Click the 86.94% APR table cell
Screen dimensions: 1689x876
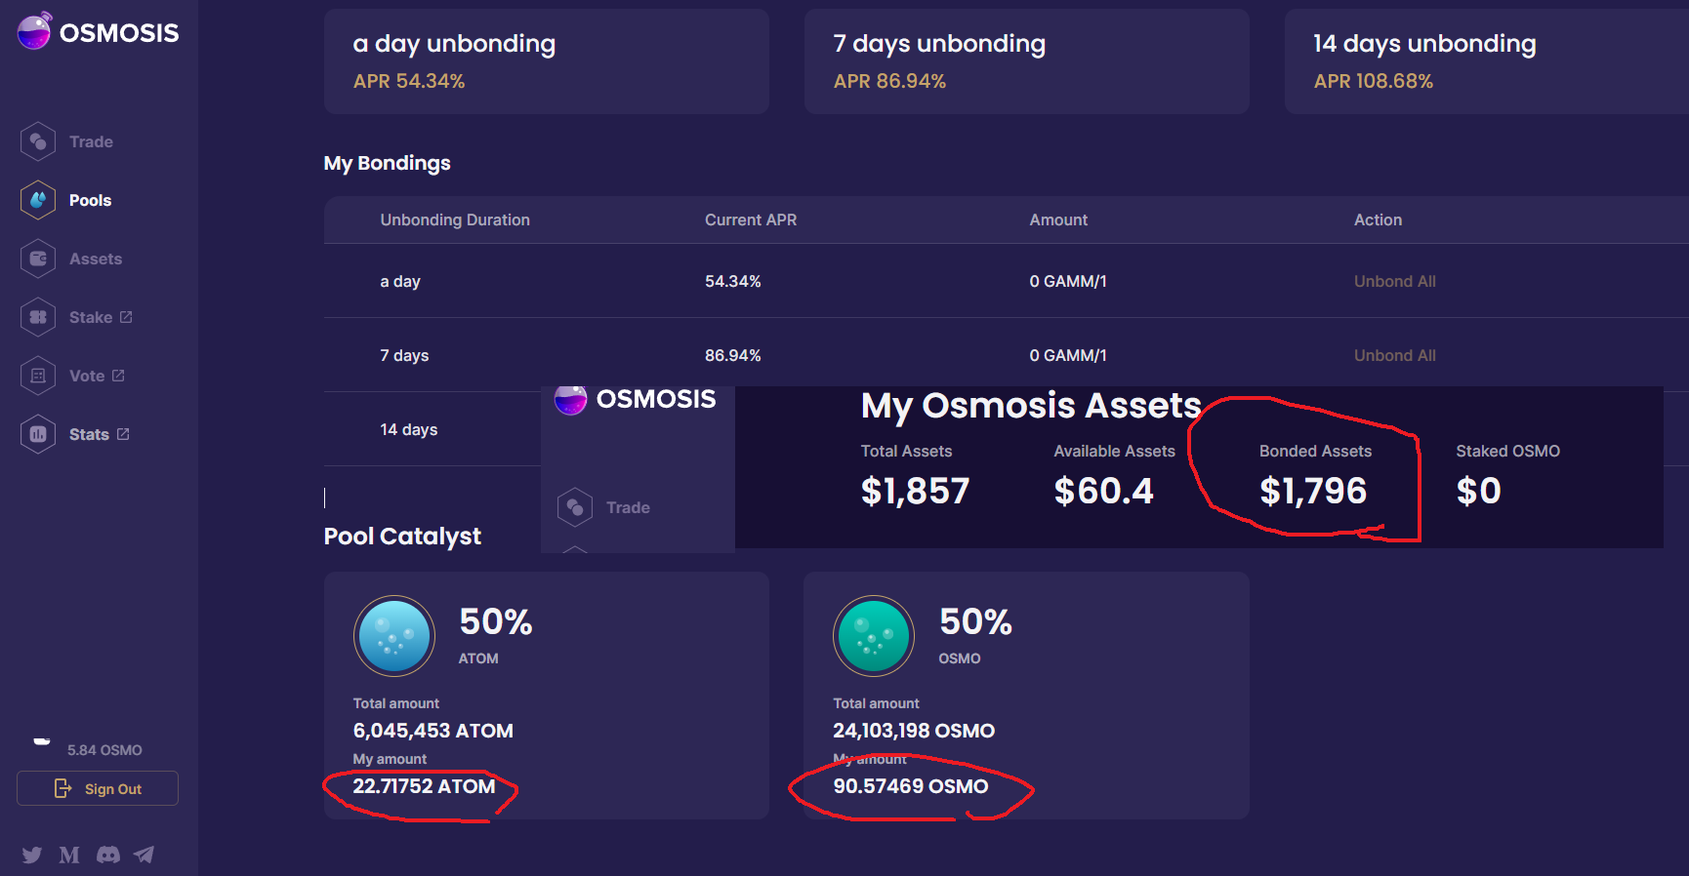pos(732,355)
